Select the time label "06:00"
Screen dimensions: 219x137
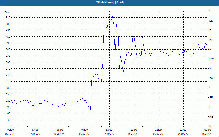point(59,130)
